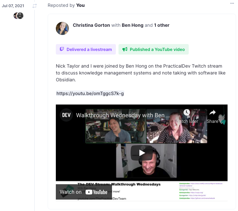Click 'The DEV Stream: Walkthrough Wednesdays' caption
This screenshot has width=238, height=211.
pyautogui.click(x=119, y=184)
